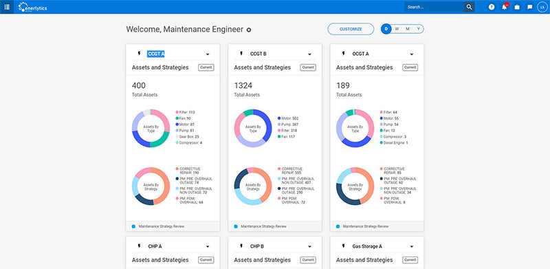Click Corrective Repair: 190 swatch on CCGT A
The height and width of the screenshot is (269, 550).
[177, 169]
